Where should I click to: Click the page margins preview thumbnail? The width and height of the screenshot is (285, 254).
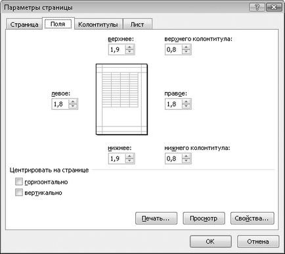point(121,99)
